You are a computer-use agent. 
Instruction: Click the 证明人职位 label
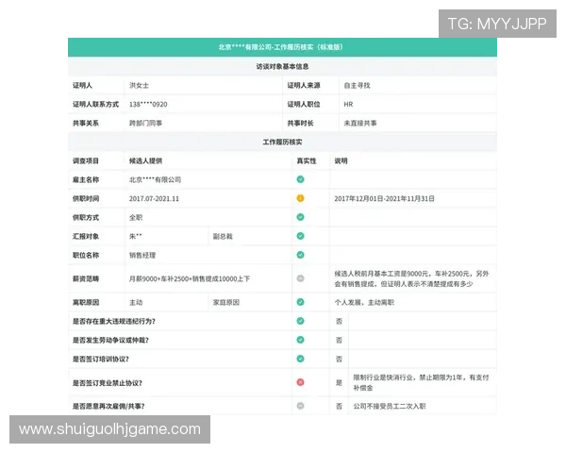304,104
